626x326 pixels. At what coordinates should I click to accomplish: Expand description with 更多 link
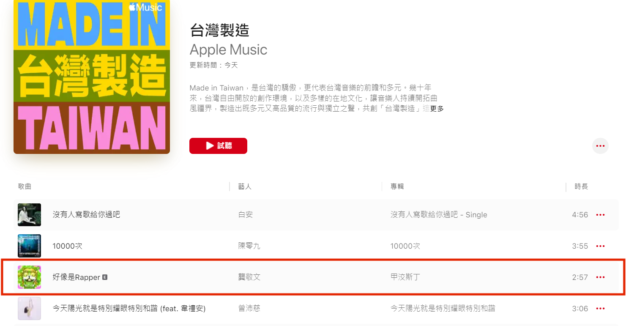point(437,109)
